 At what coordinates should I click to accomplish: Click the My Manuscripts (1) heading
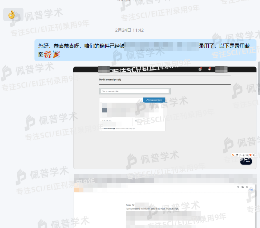110,80
